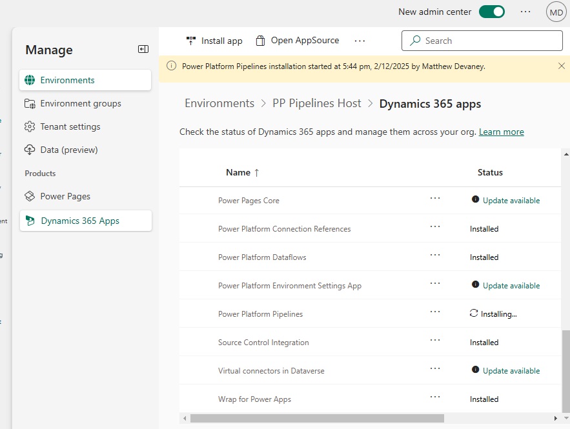Select Power Platform Dataflows name

click(x=262, y=257)
